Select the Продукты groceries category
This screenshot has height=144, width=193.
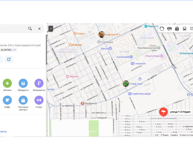pyautogui.click(x=23, y=83)
